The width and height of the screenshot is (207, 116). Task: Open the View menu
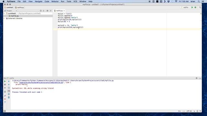pos(30,1)
